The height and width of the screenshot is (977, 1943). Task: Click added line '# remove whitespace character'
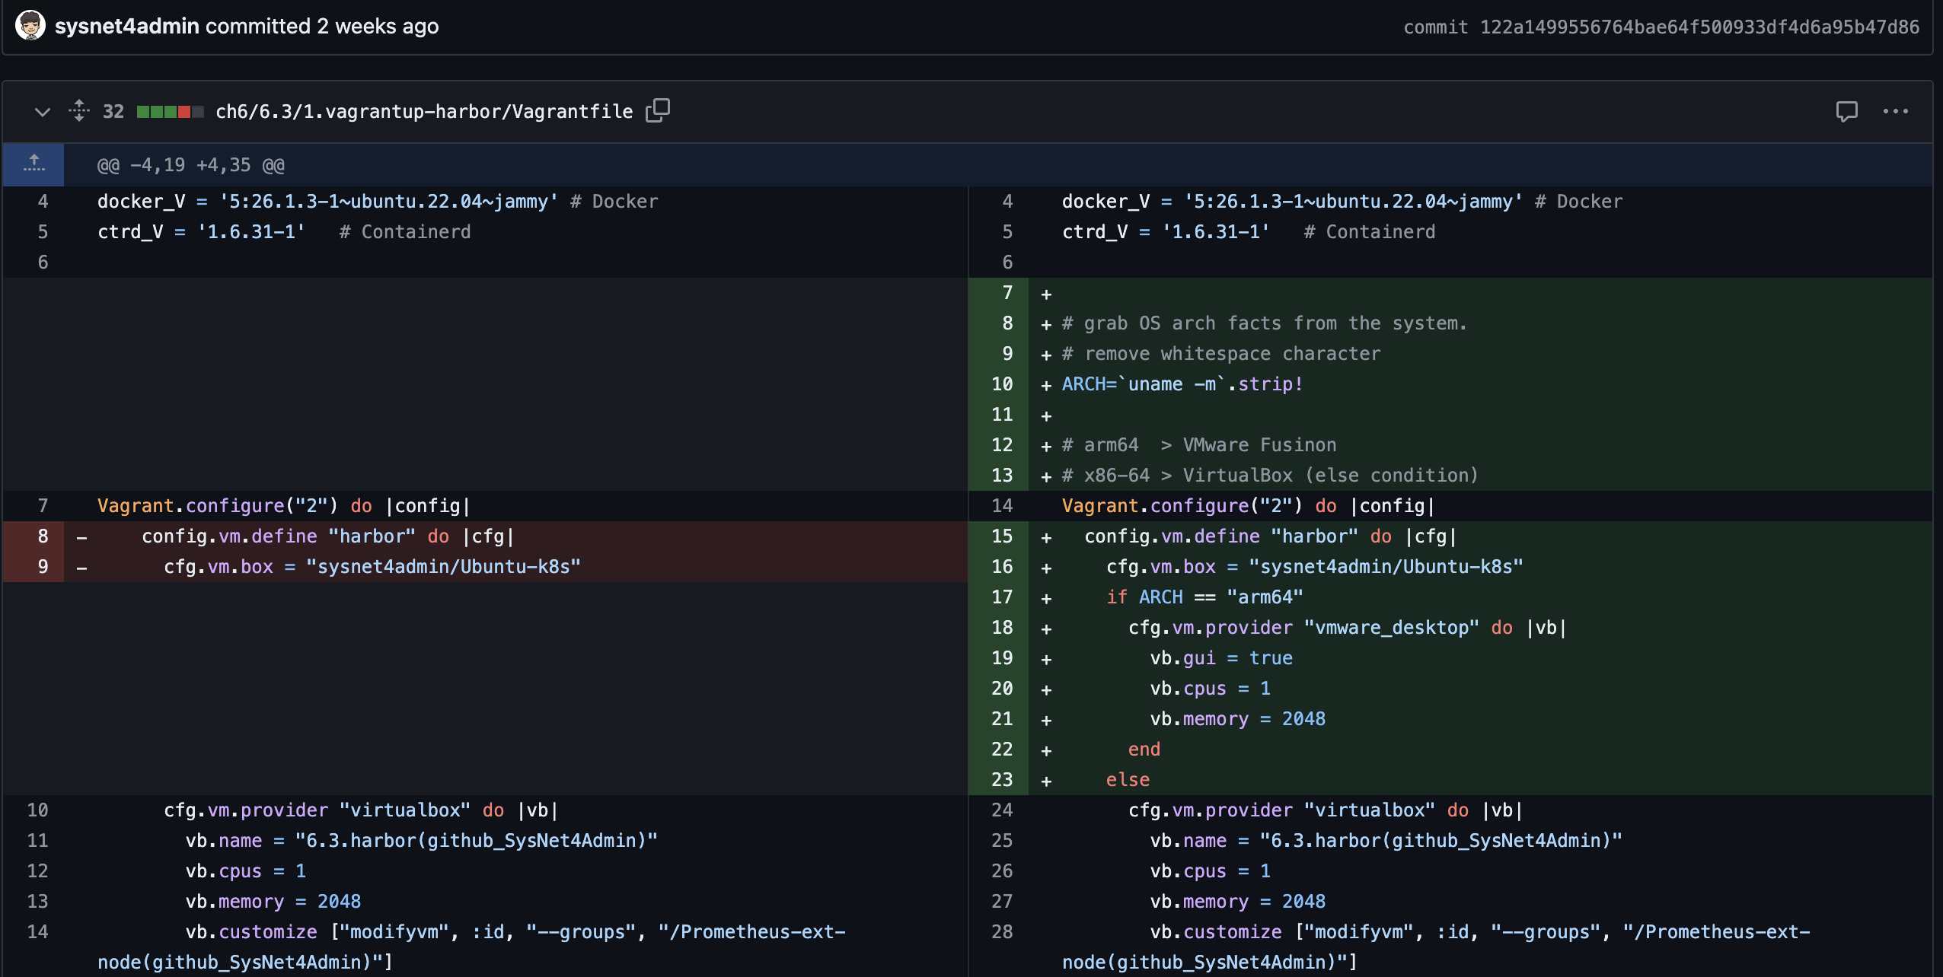pos(1221,353)
